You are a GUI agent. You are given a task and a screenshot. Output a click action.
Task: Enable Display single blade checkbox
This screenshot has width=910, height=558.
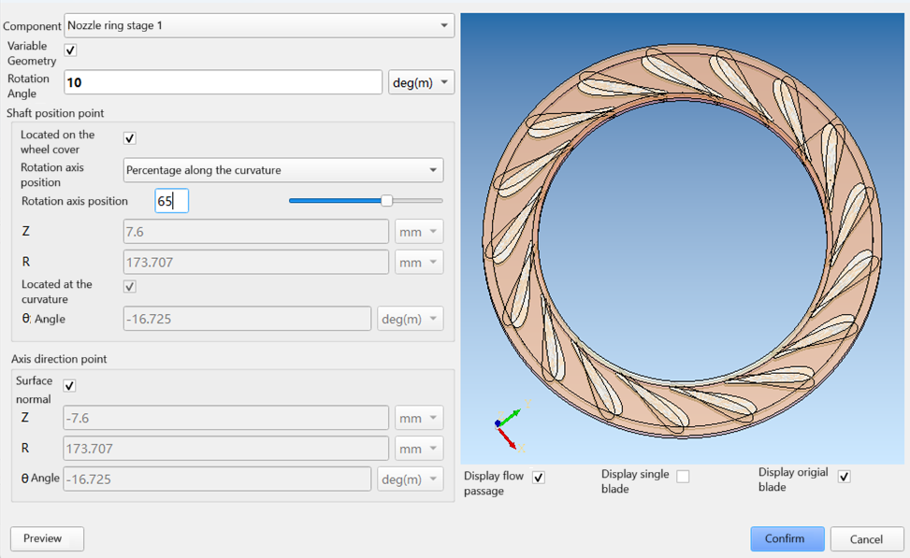(683, 477)
